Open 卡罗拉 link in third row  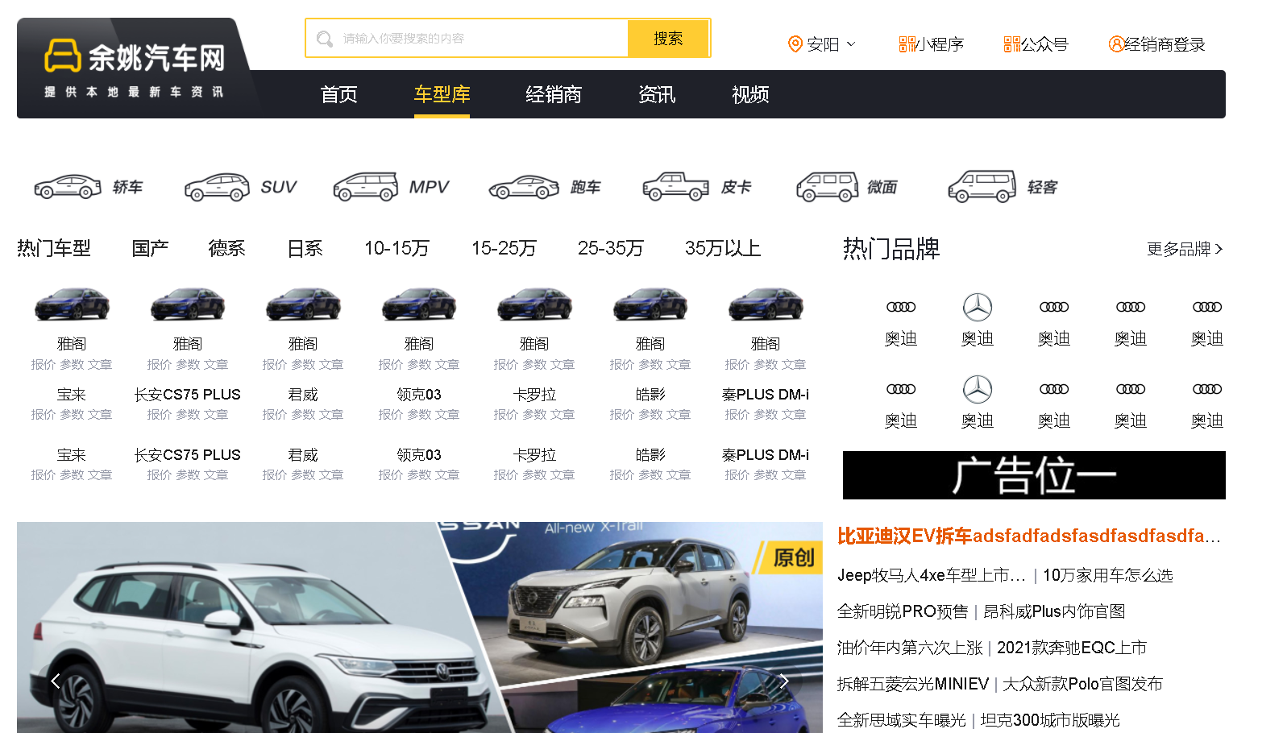(x=534, y=455)
